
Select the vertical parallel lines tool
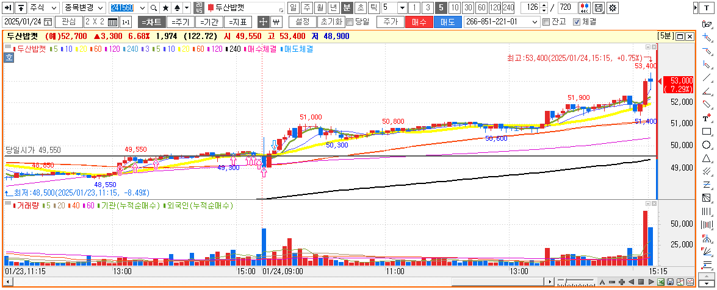click(x=707, y=211)
